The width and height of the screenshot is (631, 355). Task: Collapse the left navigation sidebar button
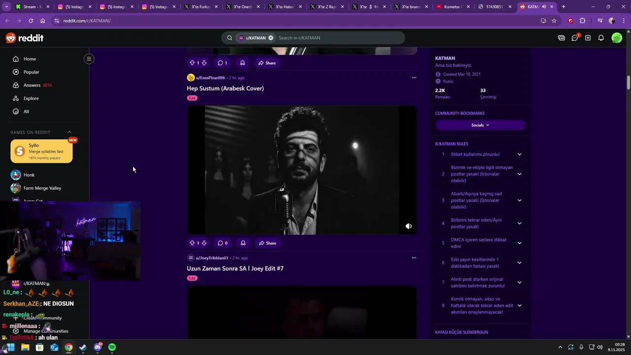pyautogui.click(x=89, y=59)
